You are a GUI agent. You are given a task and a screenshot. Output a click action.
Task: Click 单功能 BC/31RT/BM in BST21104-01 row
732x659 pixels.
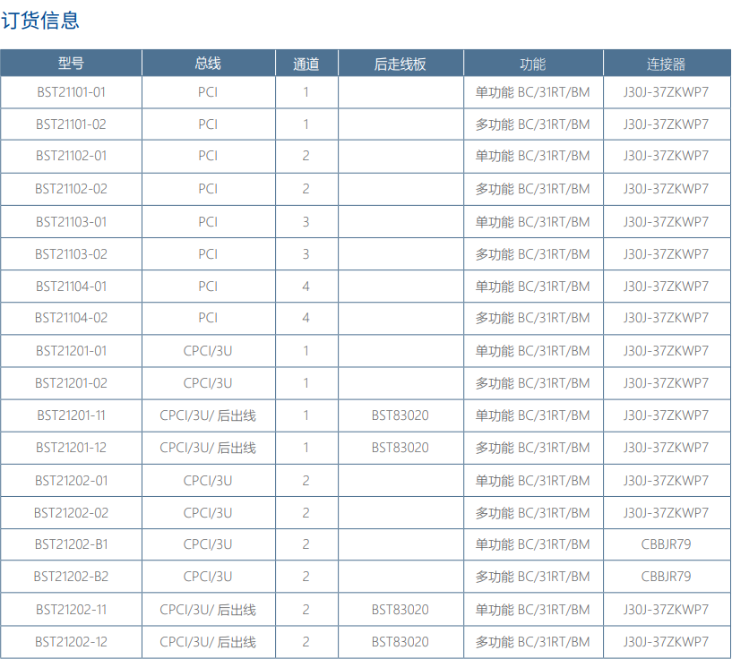coord(533,287)
